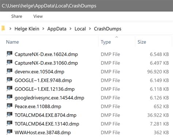The height and width of the screenshot is (140, 173).
Task: Sort by Name column header
Action: pyautogui.click(x=12, y=42)
